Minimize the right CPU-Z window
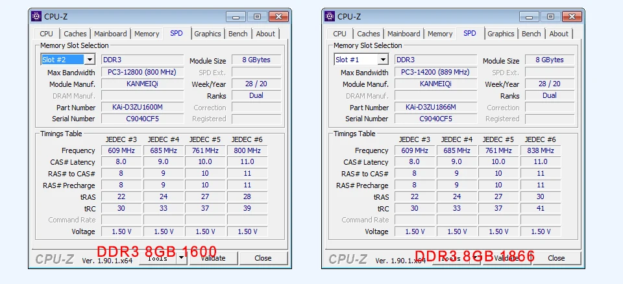This screenshot has height=284, width=623. tap(530, 17)
